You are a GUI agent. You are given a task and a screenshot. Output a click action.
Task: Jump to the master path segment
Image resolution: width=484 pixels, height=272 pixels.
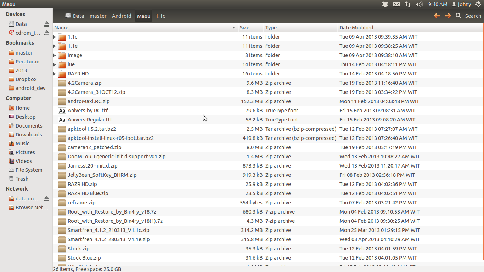coord(98,16)
